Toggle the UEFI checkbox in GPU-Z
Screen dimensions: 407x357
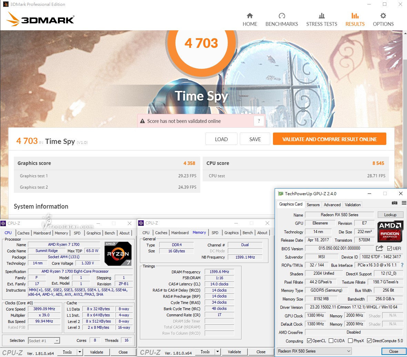[390, 248]
